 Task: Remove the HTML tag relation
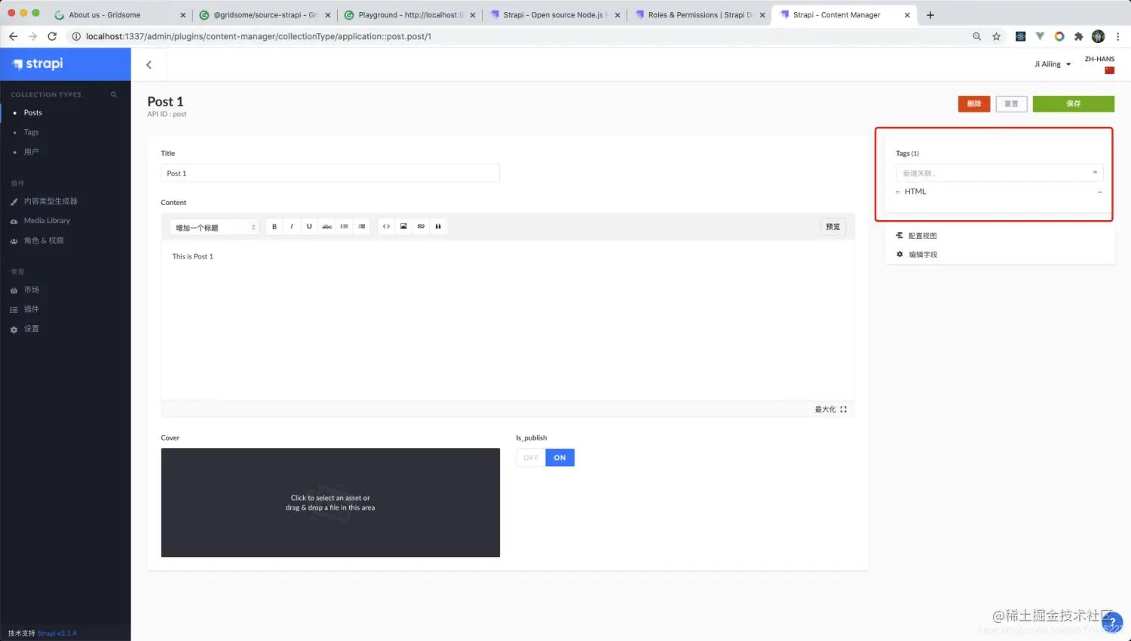point(1099,192)
